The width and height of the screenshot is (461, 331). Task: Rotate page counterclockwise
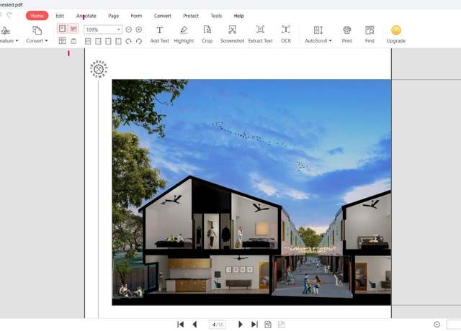139,42
